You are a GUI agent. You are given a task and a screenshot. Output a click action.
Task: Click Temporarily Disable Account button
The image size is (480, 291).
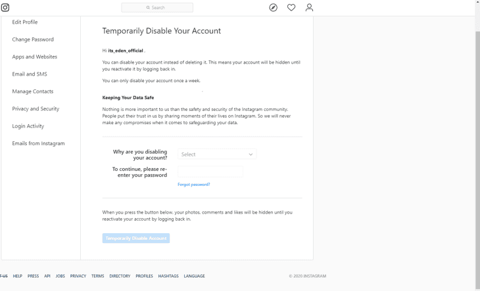click(x=136, y=238)
